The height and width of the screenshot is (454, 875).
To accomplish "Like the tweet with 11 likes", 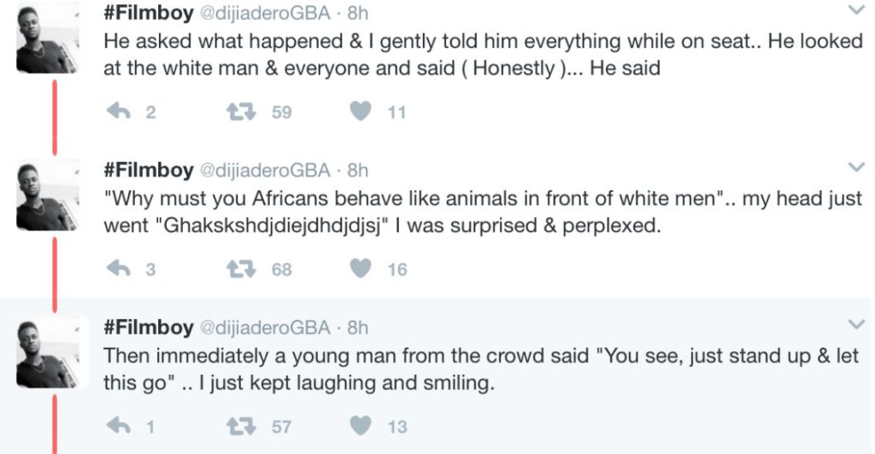I will coord(362,112).
